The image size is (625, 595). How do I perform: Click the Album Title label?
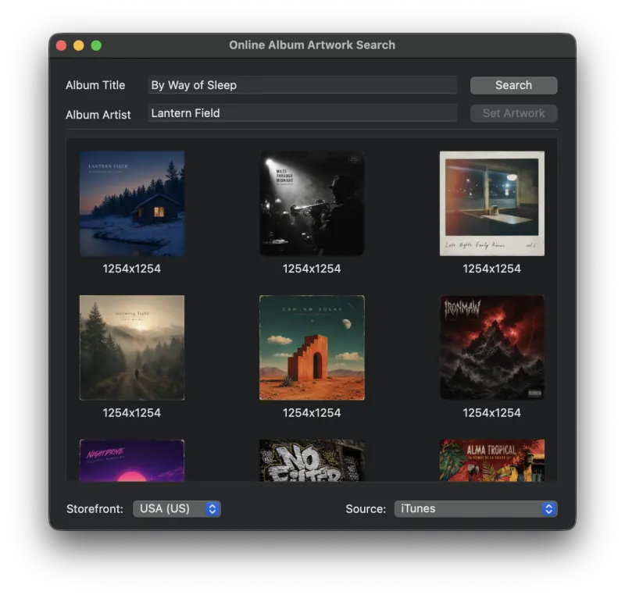95,85
